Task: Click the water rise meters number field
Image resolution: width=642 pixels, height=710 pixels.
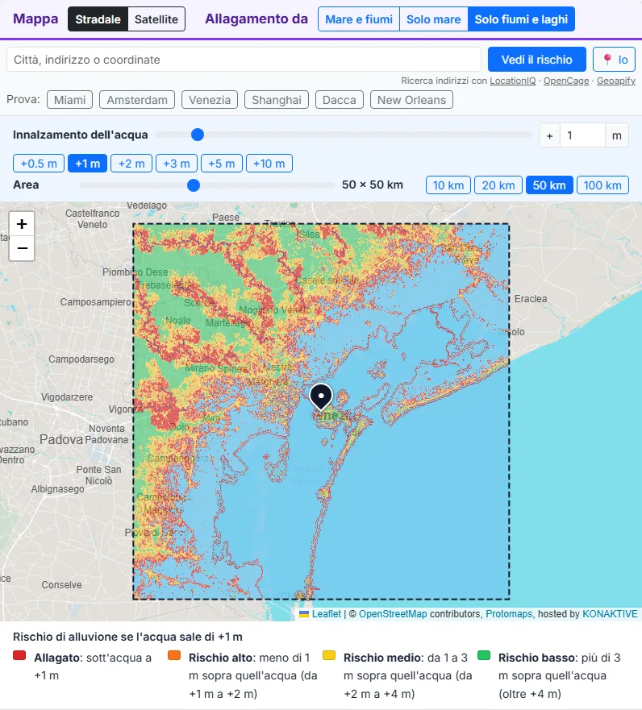Action: point(582,135)
